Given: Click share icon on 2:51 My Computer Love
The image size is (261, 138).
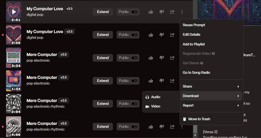Looking at the screenshot, I should [172, 12].
